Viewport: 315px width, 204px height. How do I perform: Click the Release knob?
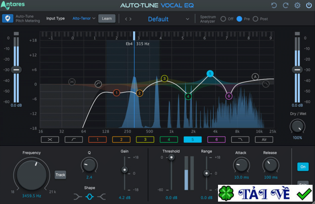coord(271,165)
